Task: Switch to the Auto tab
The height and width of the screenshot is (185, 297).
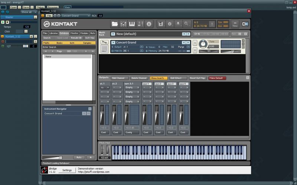Action: pos(92,33)
